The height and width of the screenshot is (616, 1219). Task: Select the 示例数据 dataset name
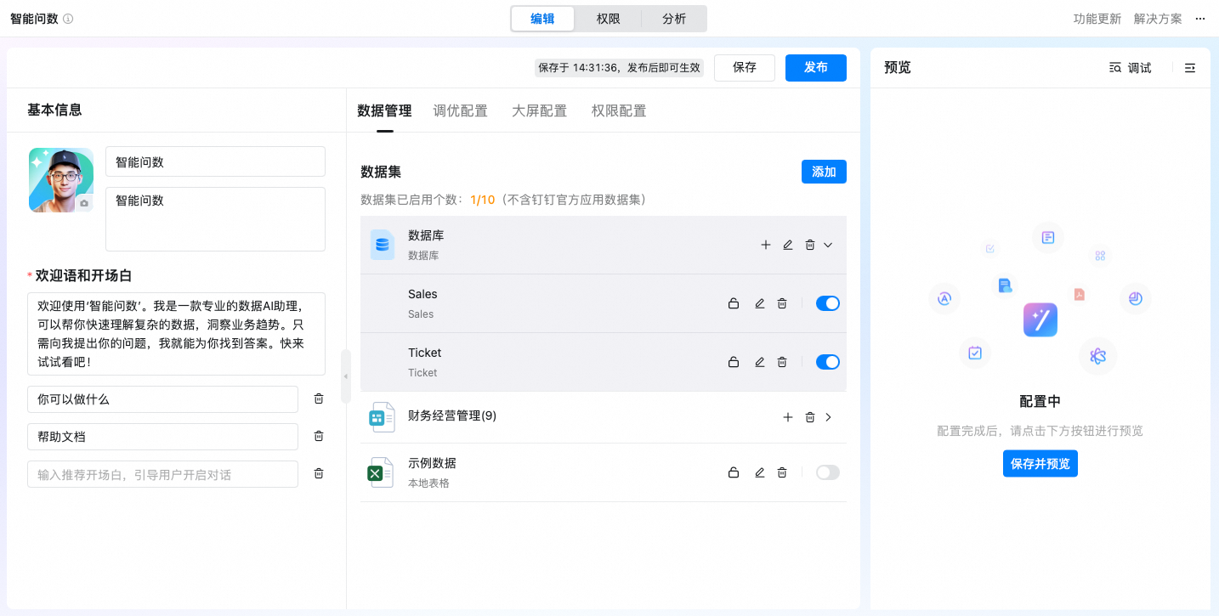432,463
